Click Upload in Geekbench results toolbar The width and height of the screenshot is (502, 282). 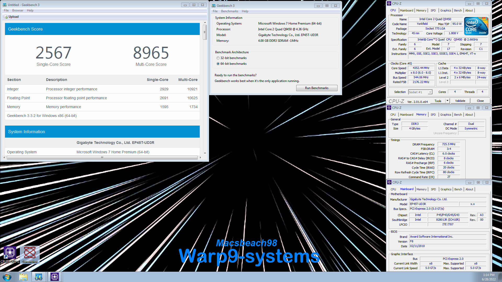pos(11,17)
